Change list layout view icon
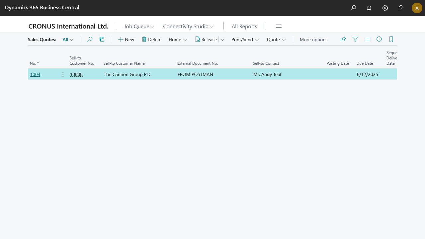The width and height of the screenshot is (425, 239). [367, 39]
